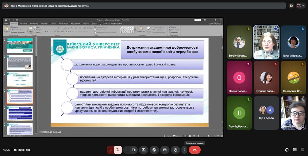Click the 'Ще 2 особи' tile
Screen dimensions: 308x156
coord(266,113)
